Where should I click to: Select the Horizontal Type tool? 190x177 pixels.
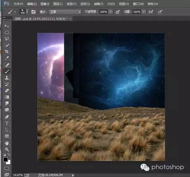pos(7,123)
